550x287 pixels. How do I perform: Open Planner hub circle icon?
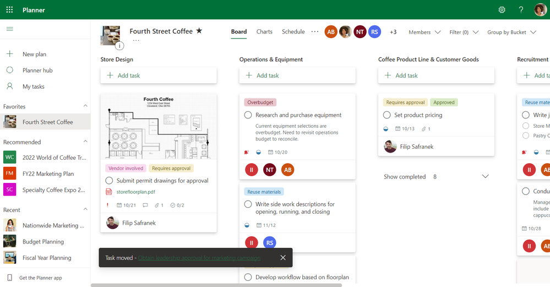coord(10,70)
